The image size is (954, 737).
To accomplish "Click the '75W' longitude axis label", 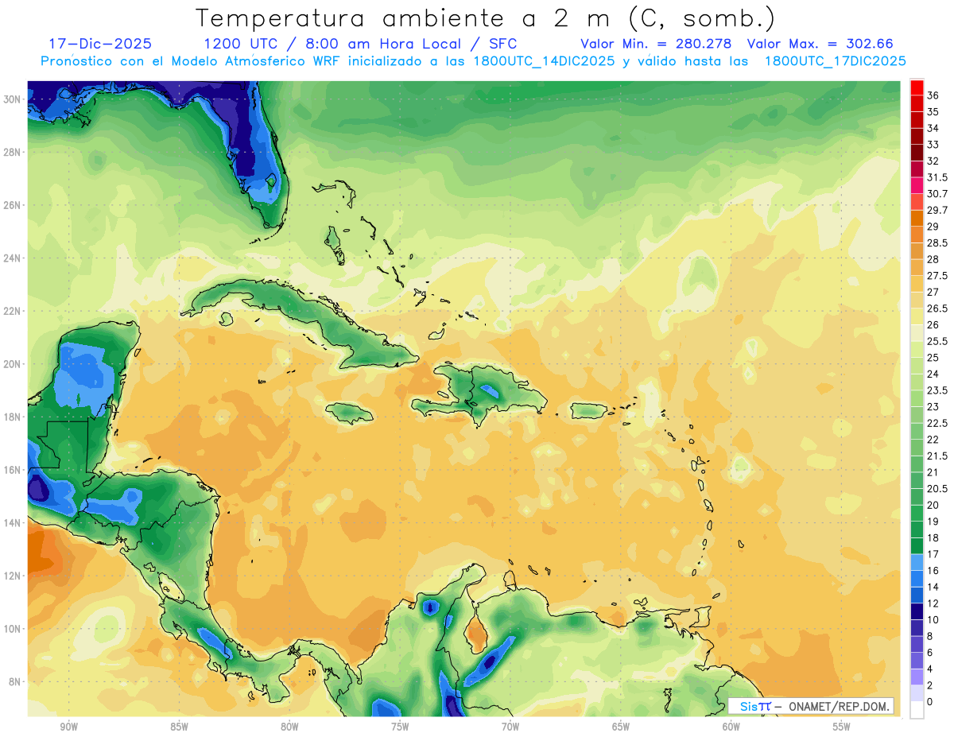I will [x=400, y=727].
